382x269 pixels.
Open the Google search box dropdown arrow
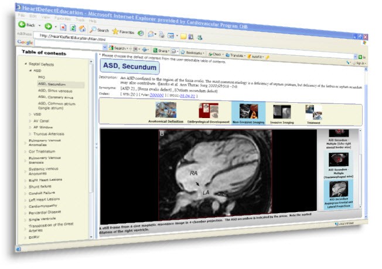pos(105,47)
